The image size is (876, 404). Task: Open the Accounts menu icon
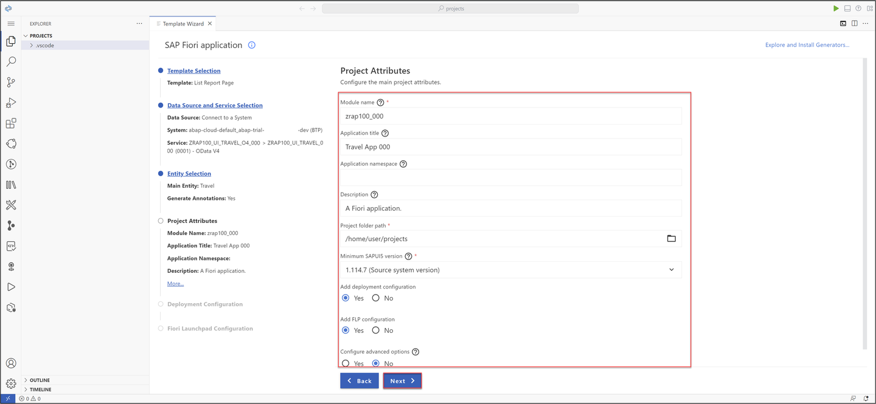pos(11,363)
